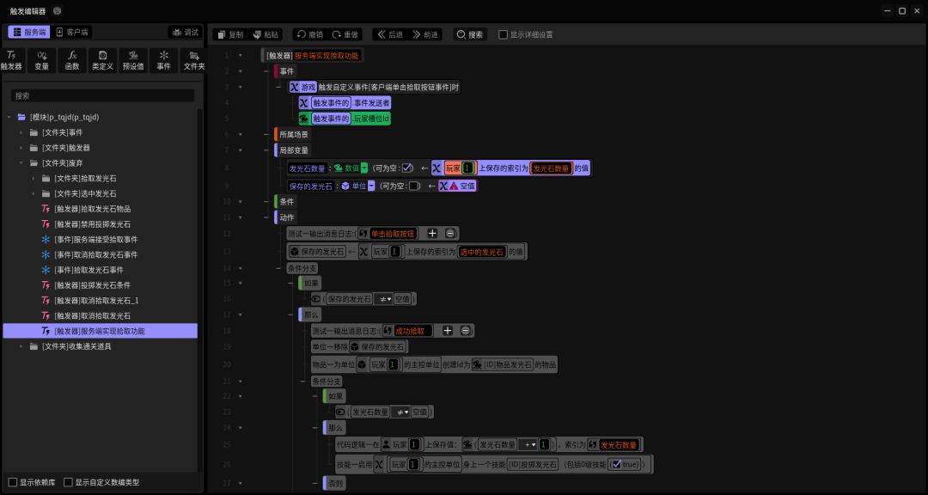The image size is (928, 495).
Task: Open 数值 type dropdown for 发光石数量
Action: point(364,168)
